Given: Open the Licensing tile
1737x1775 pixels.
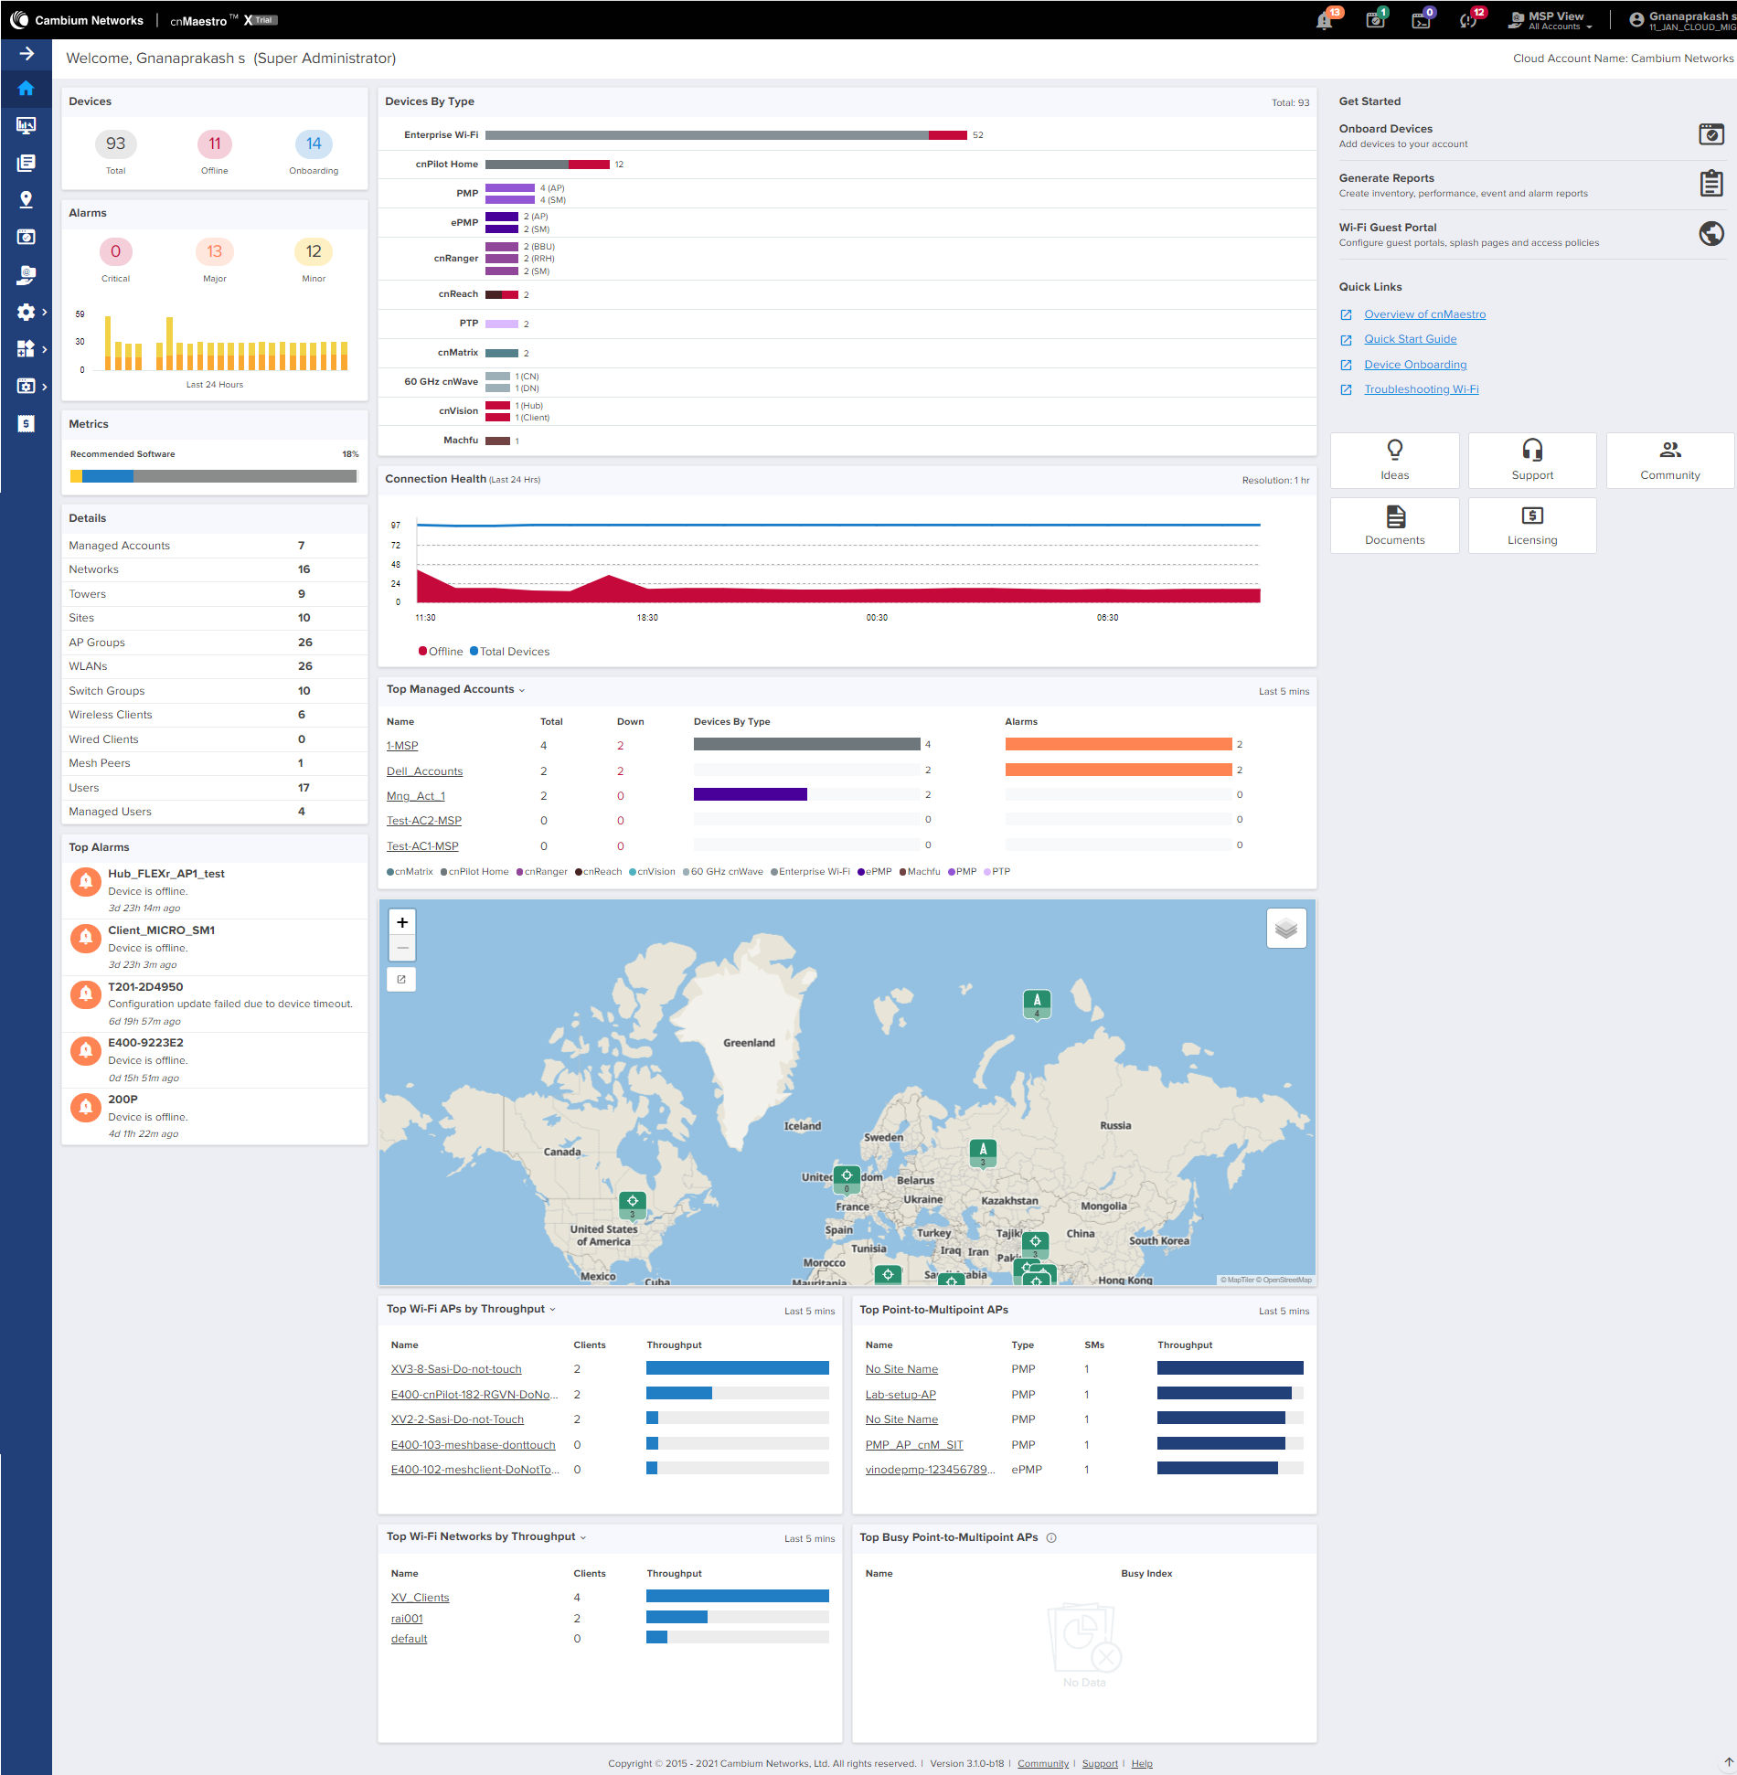Looking at the screenshot, I should (1532, 525).
